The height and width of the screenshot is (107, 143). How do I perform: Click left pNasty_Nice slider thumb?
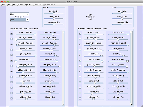tap(35, 56)
